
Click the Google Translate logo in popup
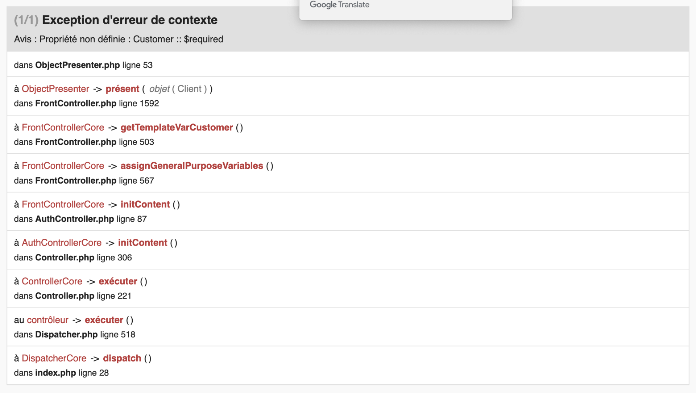339,5
